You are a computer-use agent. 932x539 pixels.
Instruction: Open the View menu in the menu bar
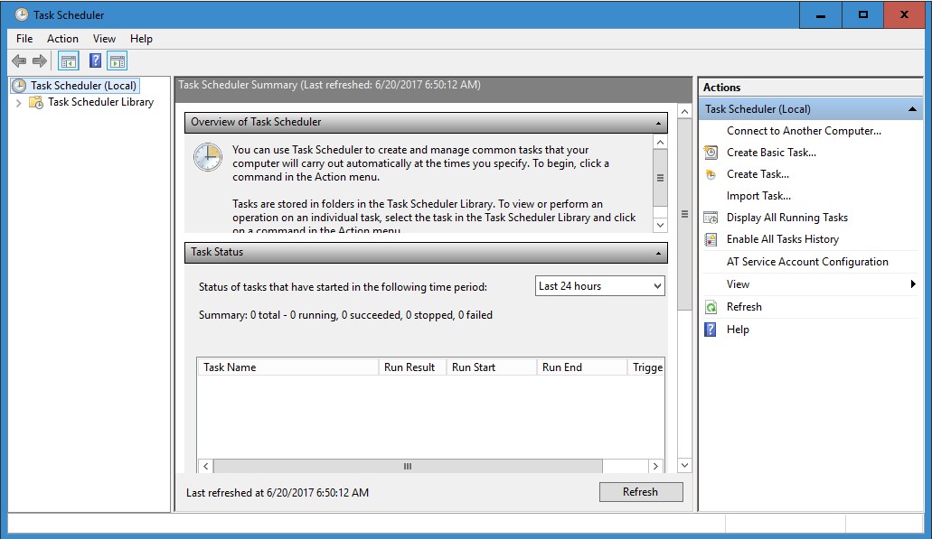click(104, 39)
